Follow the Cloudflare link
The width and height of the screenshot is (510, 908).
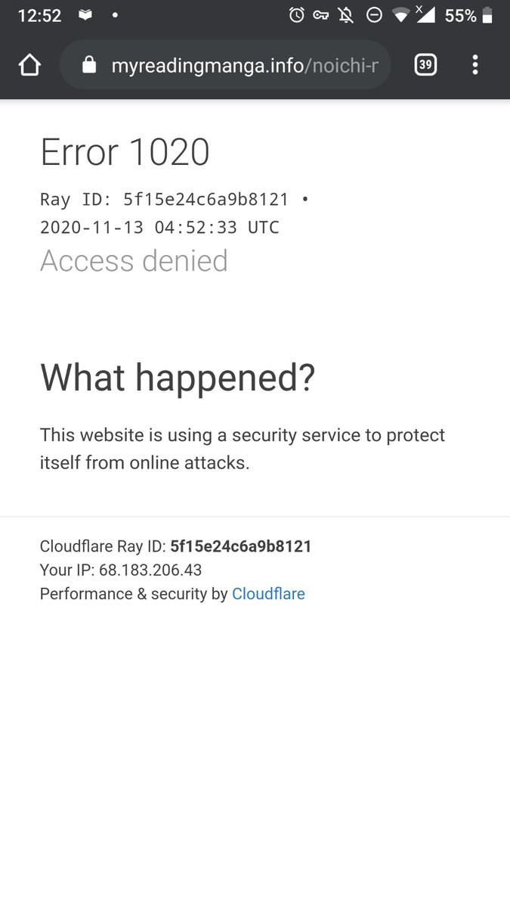268,594
